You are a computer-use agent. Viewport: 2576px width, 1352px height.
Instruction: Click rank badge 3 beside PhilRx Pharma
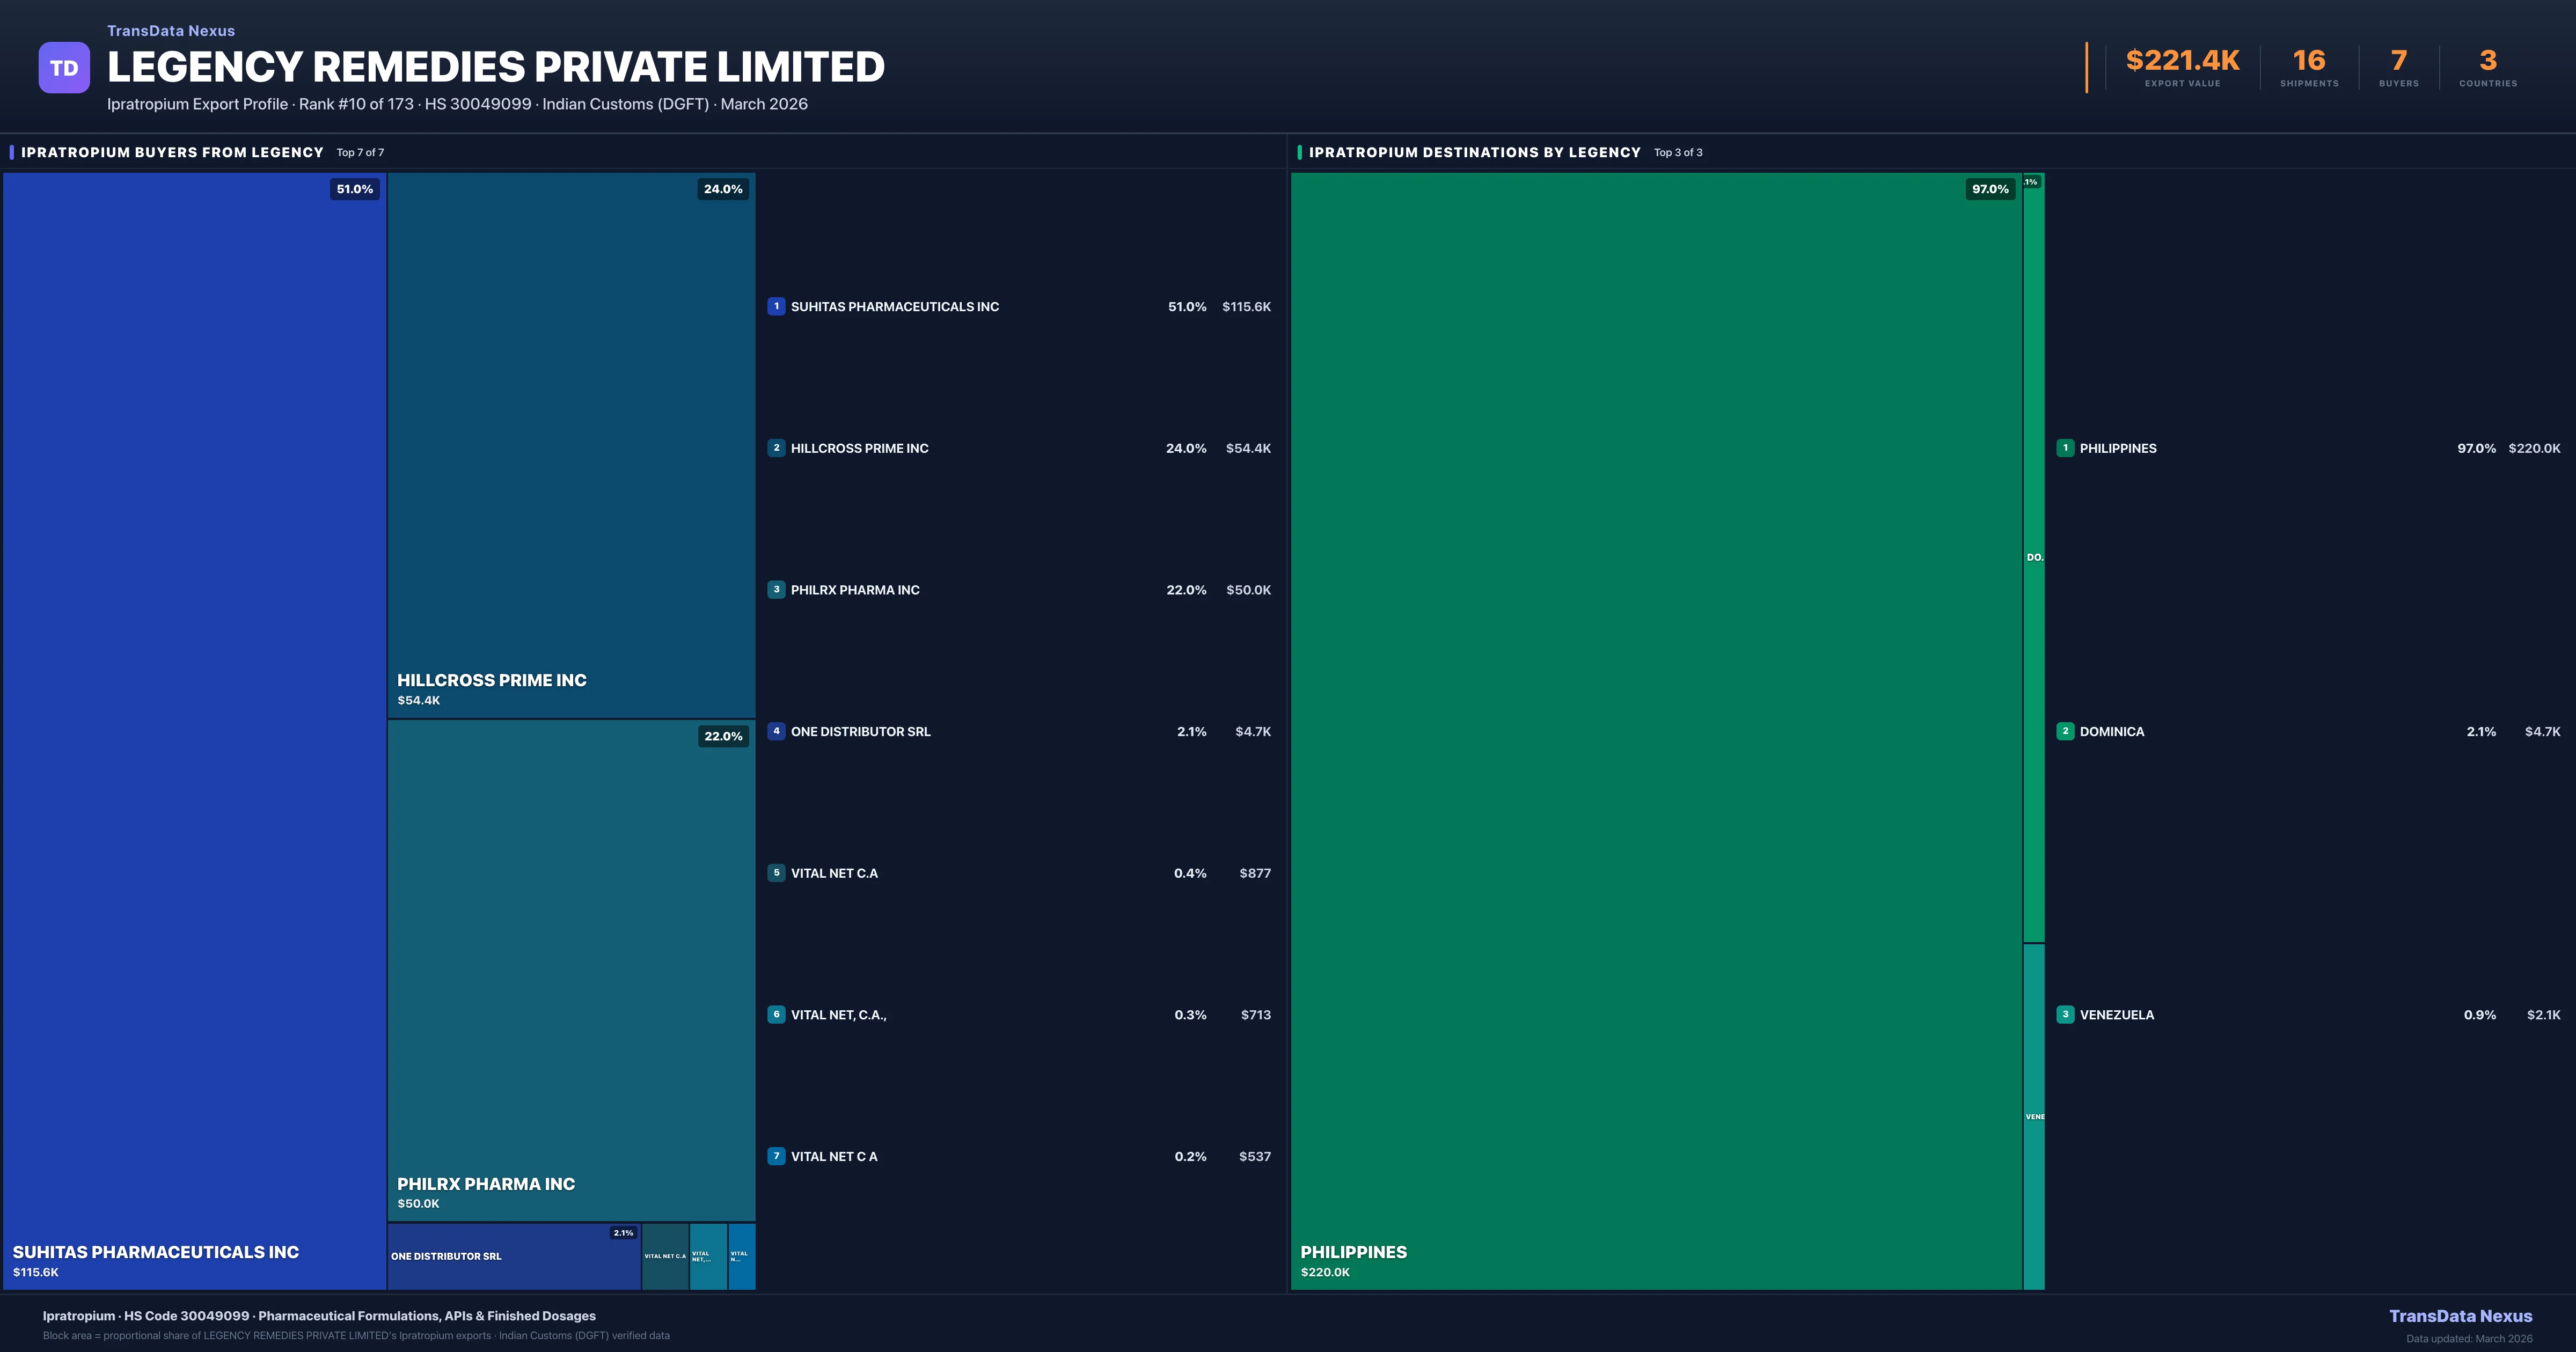pos(776,590)
